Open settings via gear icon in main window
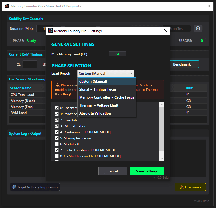The image size is (216, 208). coord(198,28)
